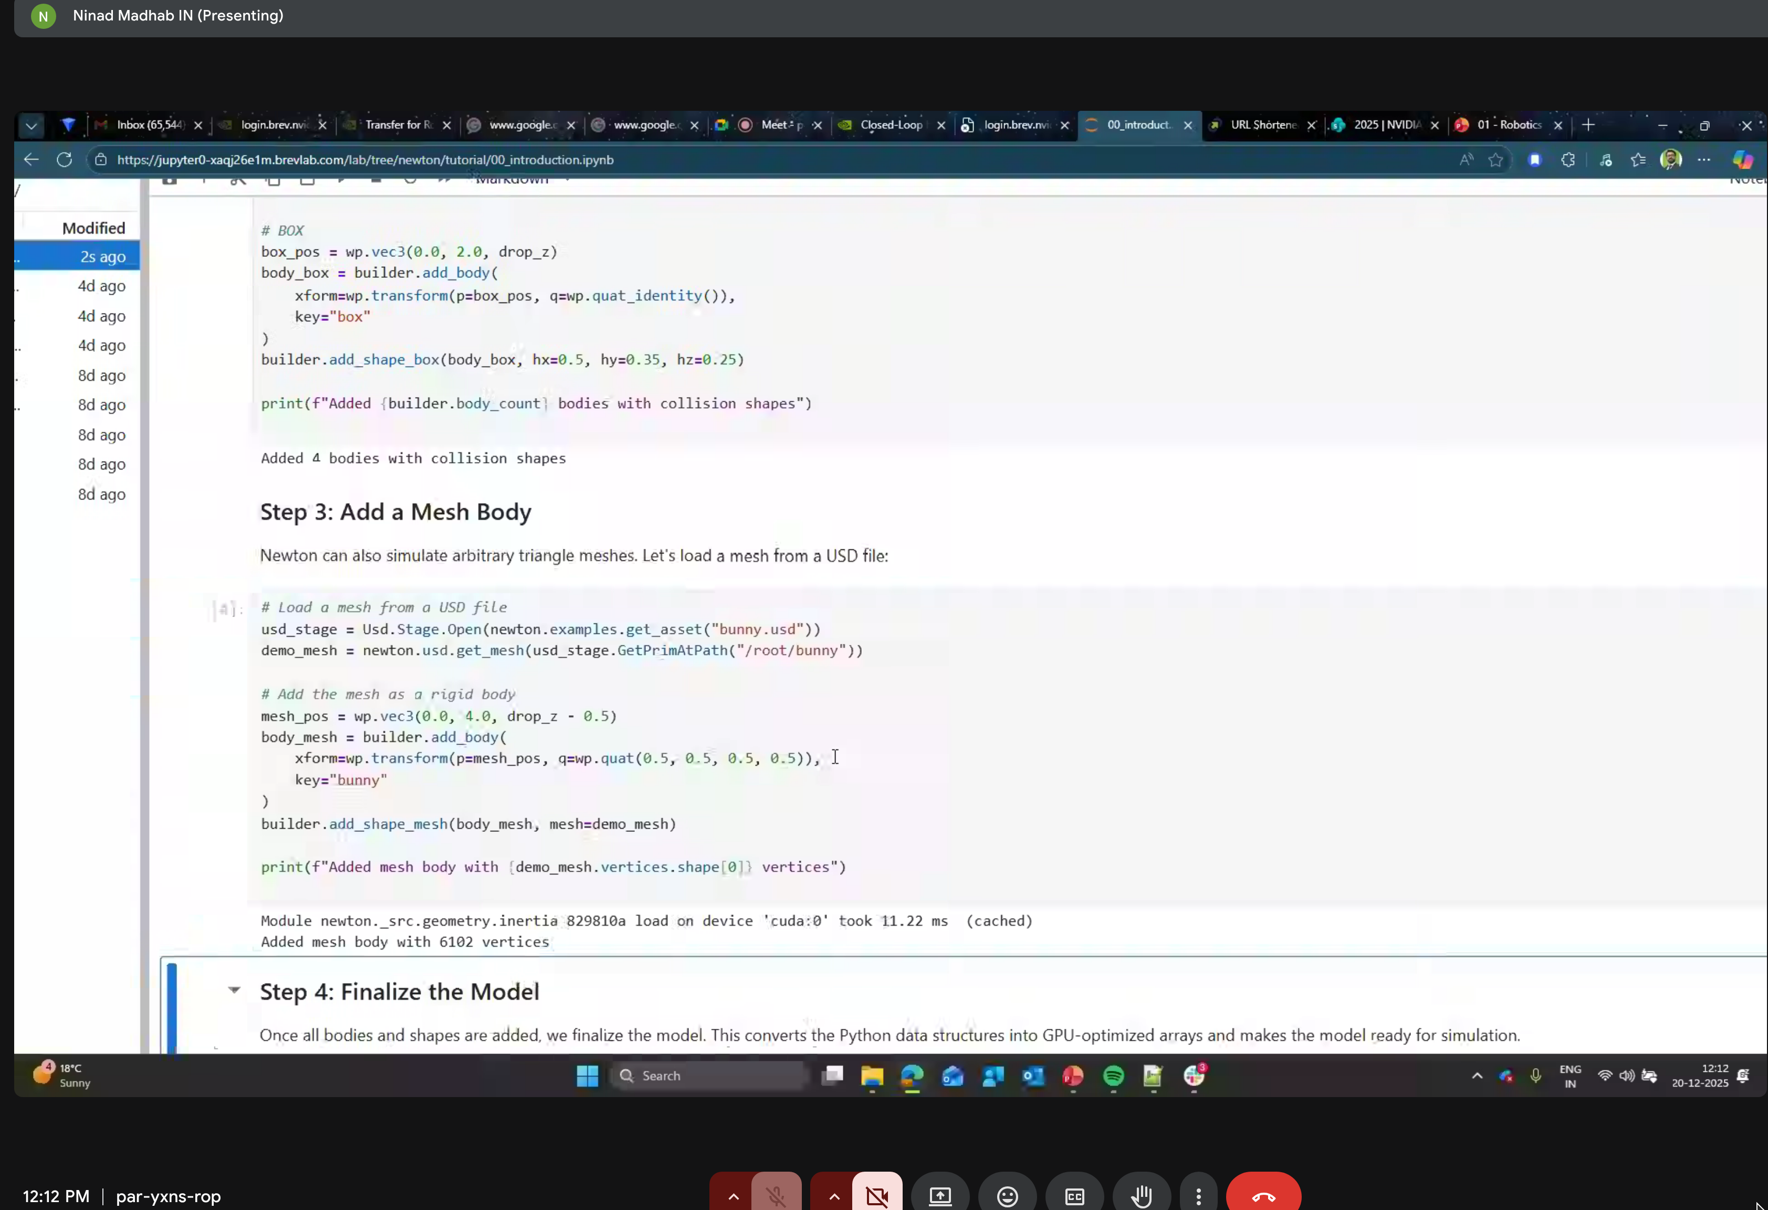The width and height of the screenshot is (1768, 1210).
Task: Click the red leave call button
Action: [1263, 1195]
